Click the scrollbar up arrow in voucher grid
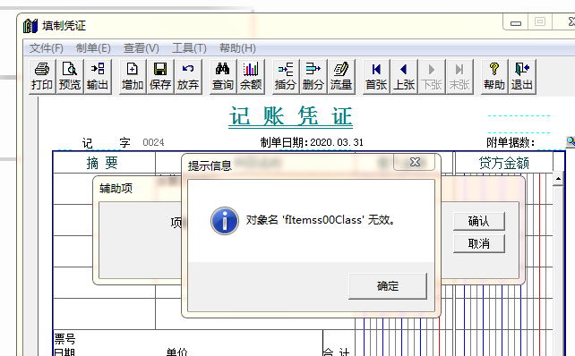 (x=558, y=179)
